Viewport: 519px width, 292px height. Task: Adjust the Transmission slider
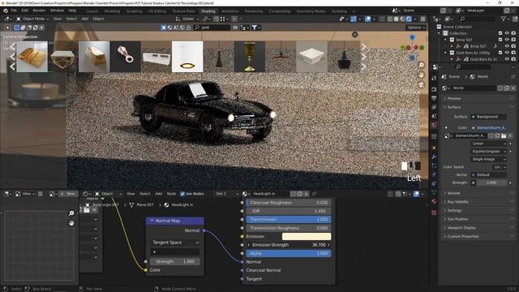click(x=289, y=220)
